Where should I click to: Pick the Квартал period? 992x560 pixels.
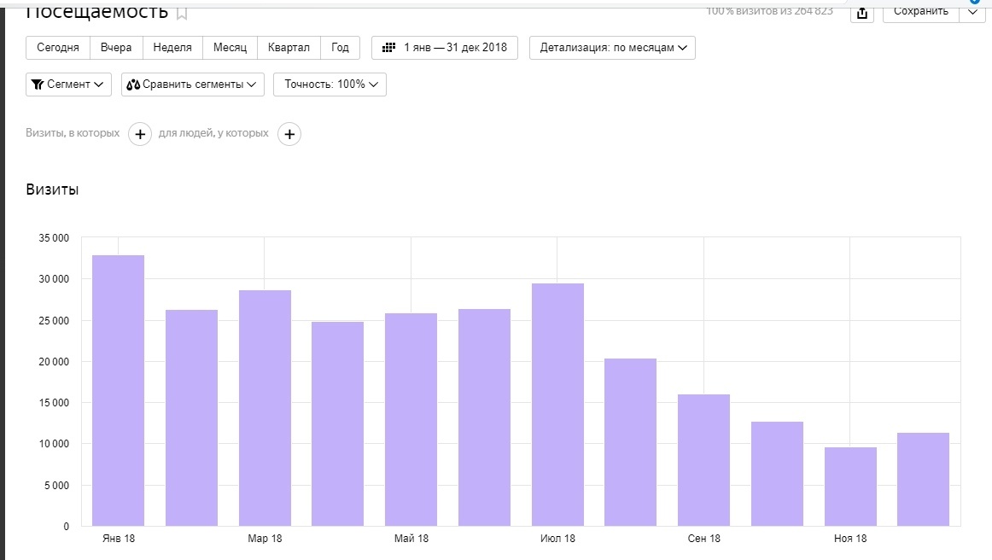(x=289, y=48)
